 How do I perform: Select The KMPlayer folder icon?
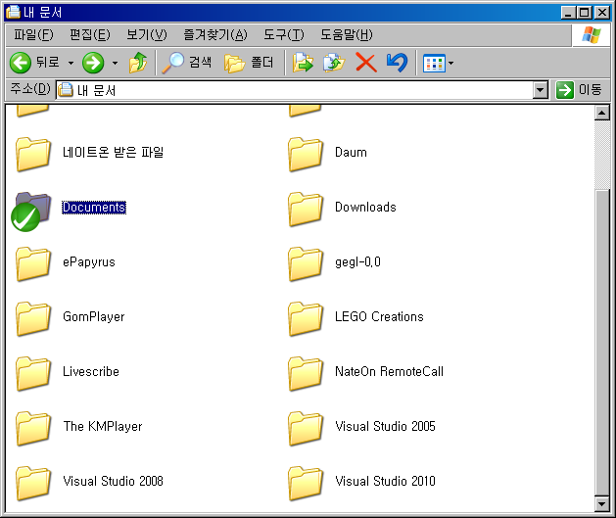[33, 428]
